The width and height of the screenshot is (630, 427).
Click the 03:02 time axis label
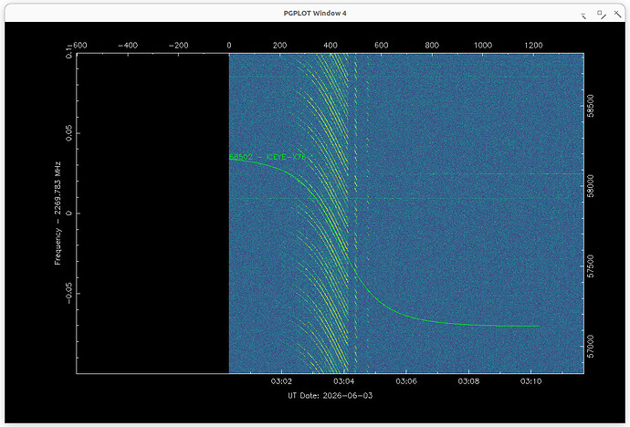281,380
